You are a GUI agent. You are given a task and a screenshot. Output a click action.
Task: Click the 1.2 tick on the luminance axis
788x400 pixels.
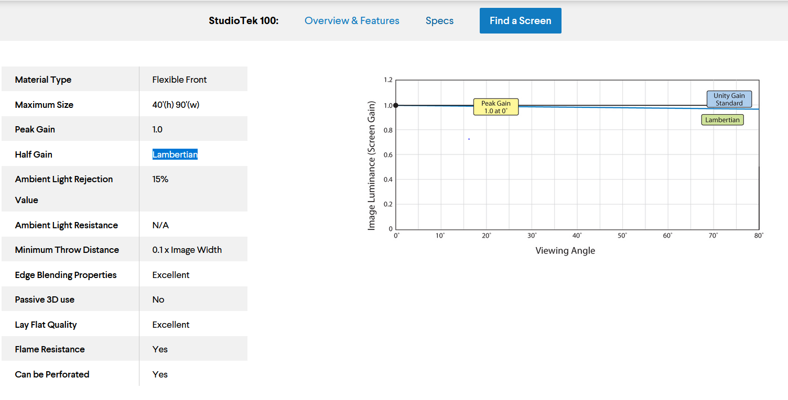coord(388,80)
